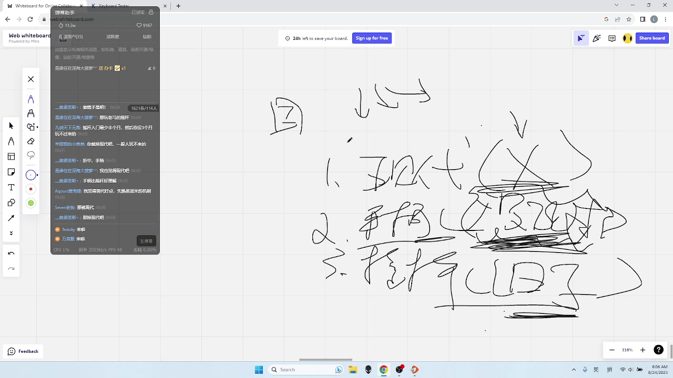The height and width of the screenshot is (378, 673).
Task: Select the cursor select tool
Action: click(11, 126)
